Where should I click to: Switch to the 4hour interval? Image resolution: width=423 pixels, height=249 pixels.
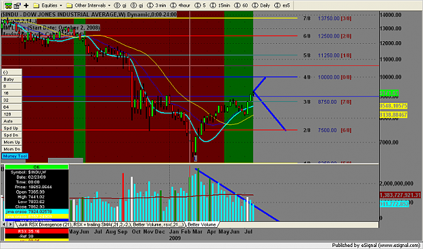[181, 5]
